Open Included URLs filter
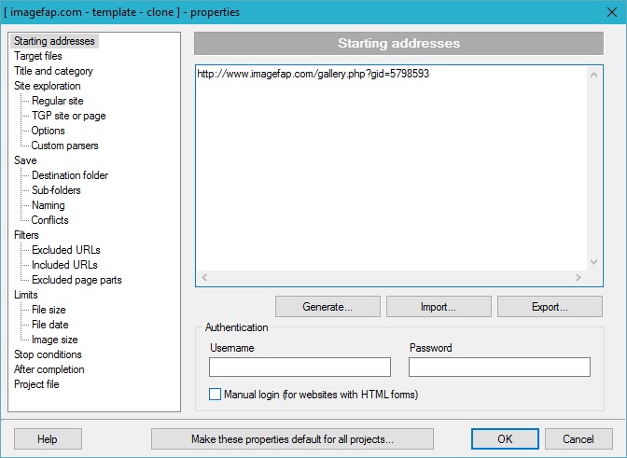627x458 pixels. pyautogui.click(x=64, y=265)
